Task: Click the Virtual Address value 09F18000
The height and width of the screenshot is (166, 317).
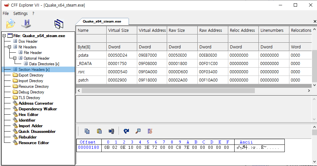Action: (148, 80)
